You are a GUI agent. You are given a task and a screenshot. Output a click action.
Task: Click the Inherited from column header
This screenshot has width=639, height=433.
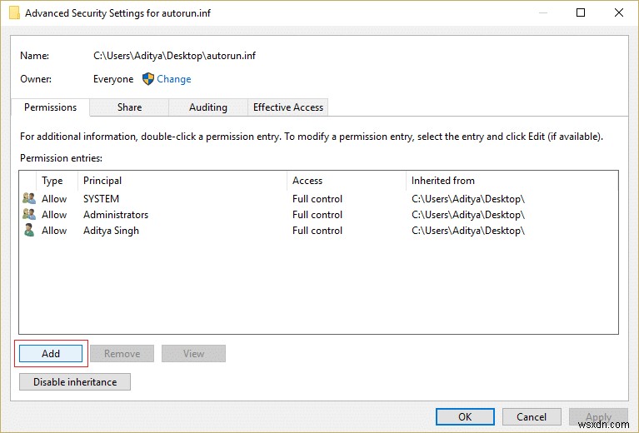pos(442,181)
